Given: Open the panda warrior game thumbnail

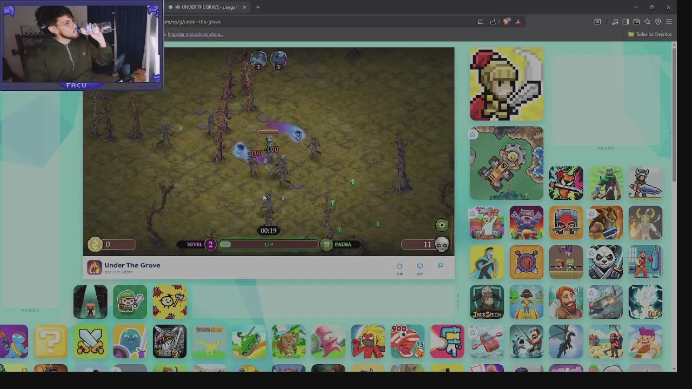Looking at the screenshot, I should click(x=605, y=262).
